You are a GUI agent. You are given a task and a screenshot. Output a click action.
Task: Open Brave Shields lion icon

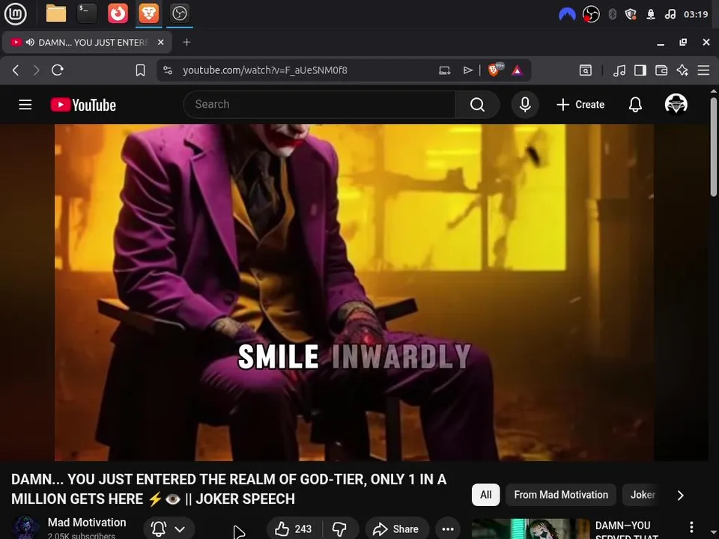[x=495, y=70]
